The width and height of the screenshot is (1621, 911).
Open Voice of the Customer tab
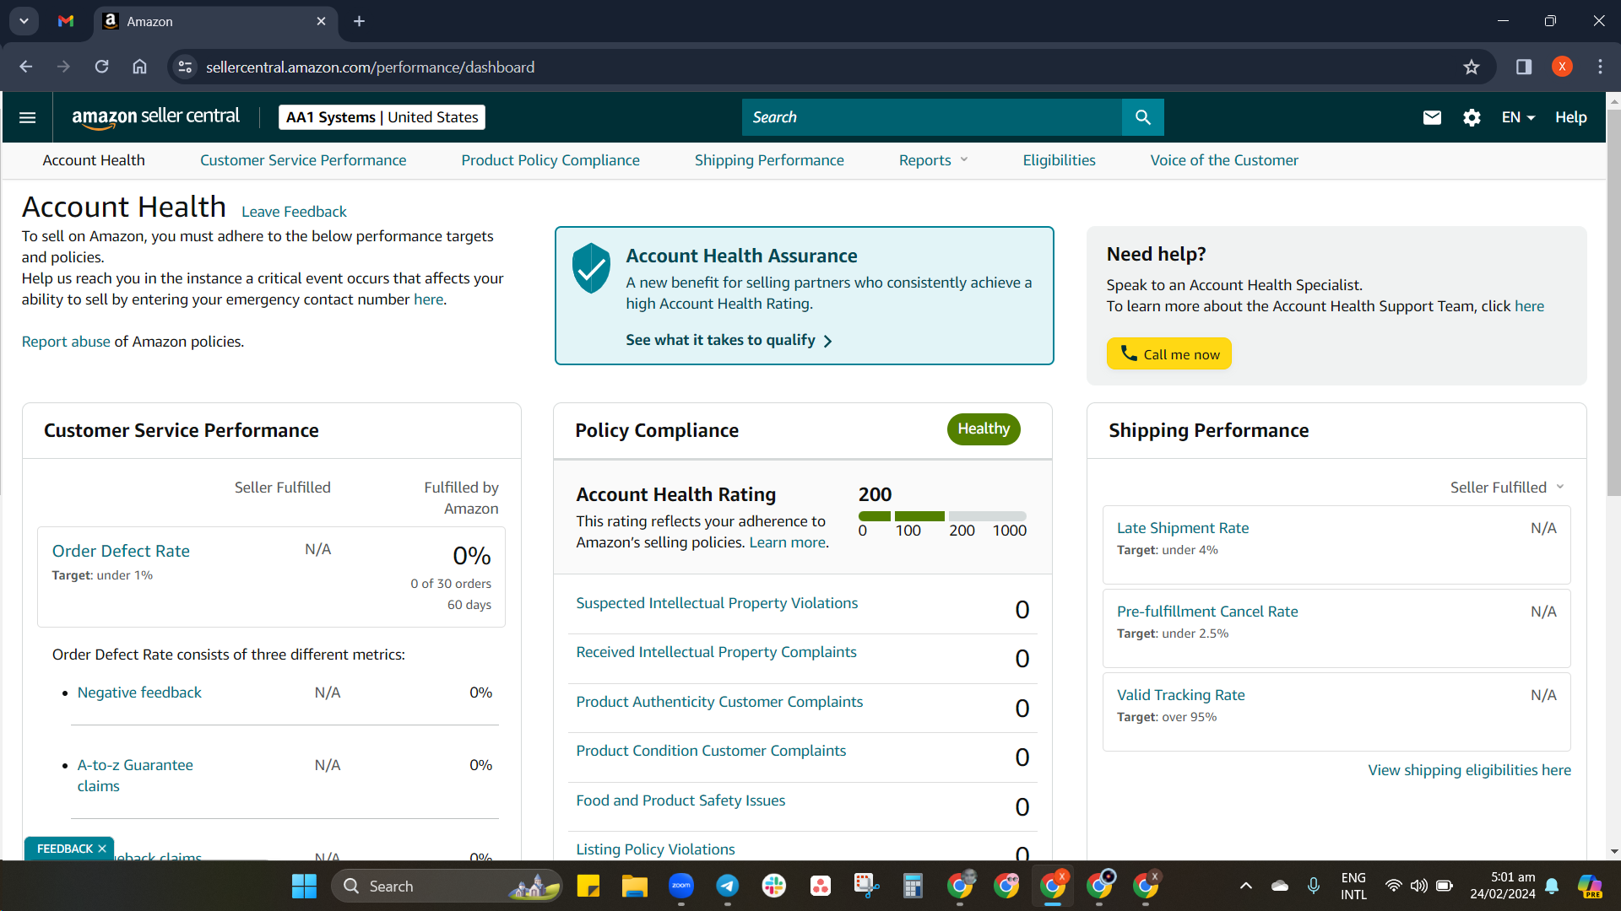pos(1224,160)
